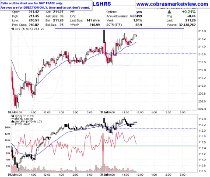Click the 210.8 price axis label
Screen dimensions: 210x177
click(202, 54)
